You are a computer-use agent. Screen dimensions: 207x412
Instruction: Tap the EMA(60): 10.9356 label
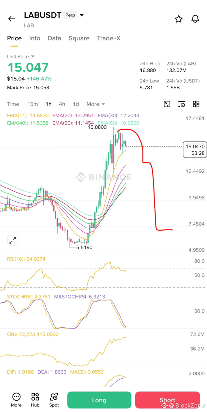pyautogui.click(x=118, y=123)
